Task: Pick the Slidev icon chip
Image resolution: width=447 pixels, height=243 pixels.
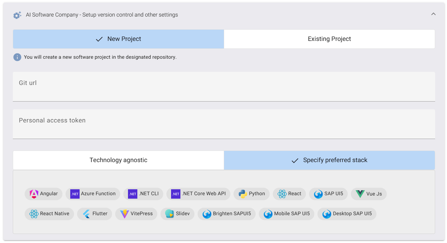Action: [169, 214]
